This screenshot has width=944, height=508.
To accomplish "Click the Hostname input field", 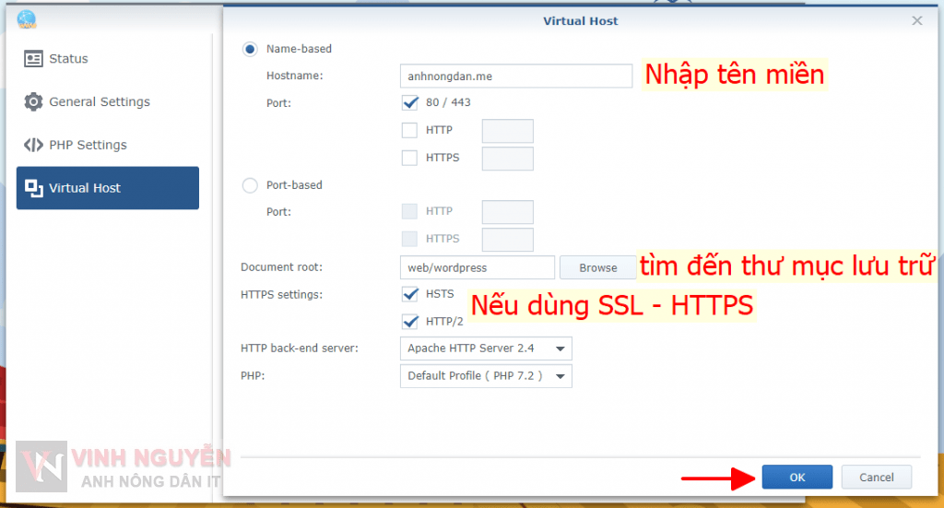I will 515,76.
